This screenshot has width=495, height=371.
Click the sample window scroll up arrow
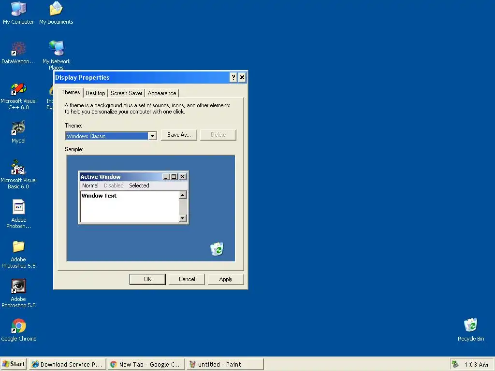(182, 195)
